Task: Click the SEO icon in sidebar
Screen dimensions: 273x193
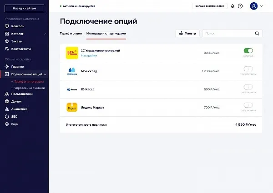Action: pos(7,116)
